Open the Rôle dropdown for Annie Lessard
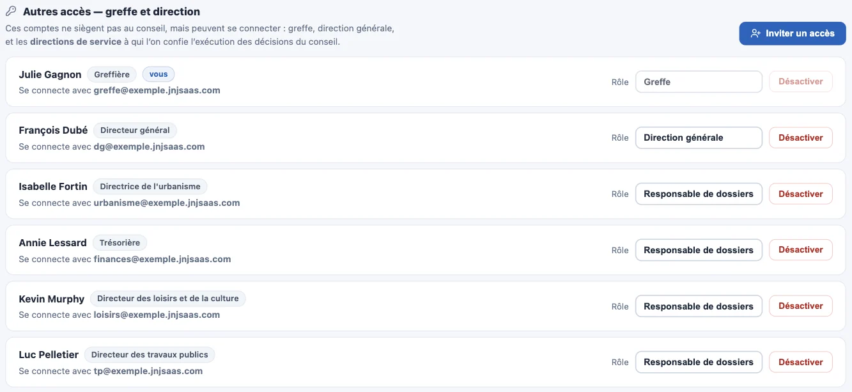The image size is (852, 392). [x=699, y=250]
